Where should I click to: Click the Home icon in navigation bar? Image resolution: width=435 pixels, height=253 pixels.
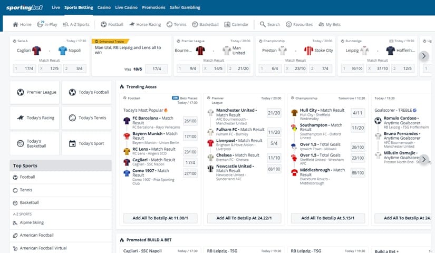click(x=15, y=24)
